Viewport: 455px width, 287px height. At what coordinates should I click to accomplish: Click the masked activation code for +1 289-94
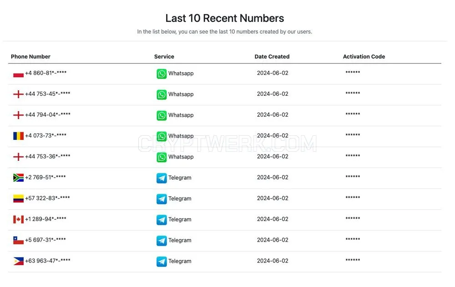353,218
